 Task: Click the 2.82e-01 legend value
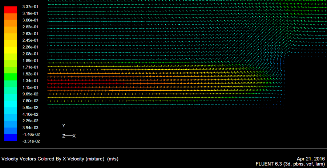30,27
